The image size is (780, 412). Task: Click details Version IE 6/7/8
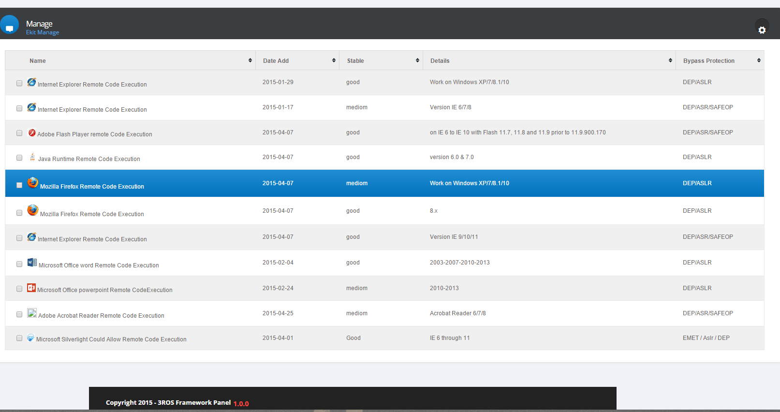pyautogui.click(x=451, y=107)
